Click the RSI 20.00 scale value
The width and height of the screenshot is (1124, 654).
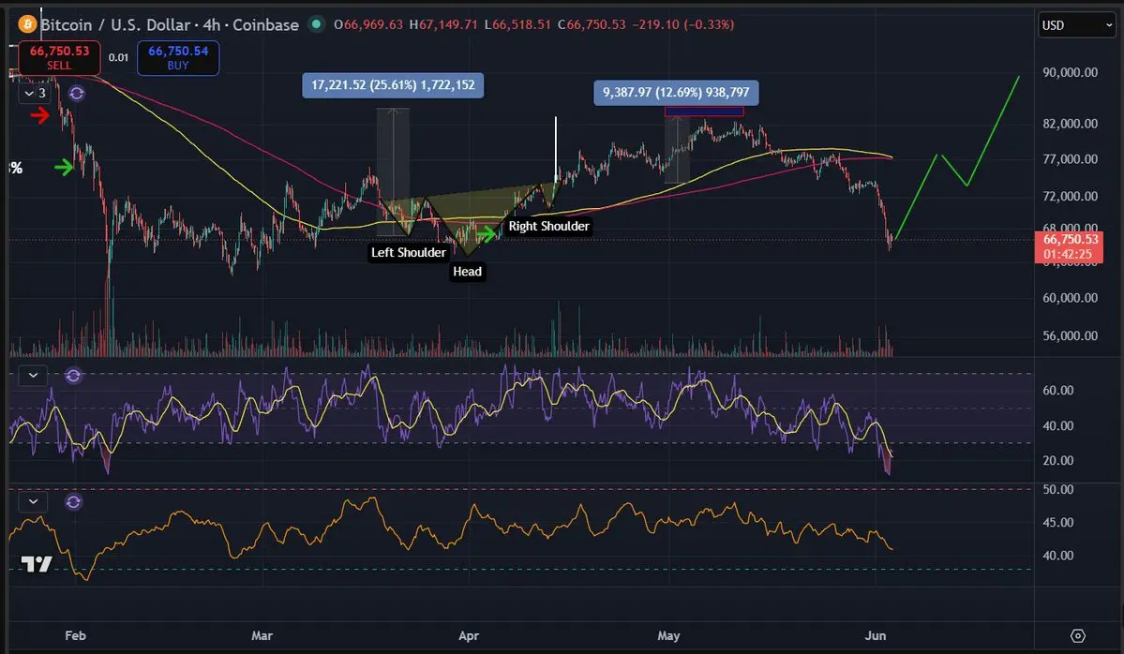pos(1058,461)
